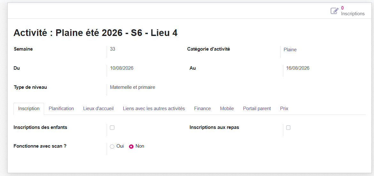Select the Non radio for scan
Image resolution: width=374 pixels, height=176 pixels.
pos(131,146)
